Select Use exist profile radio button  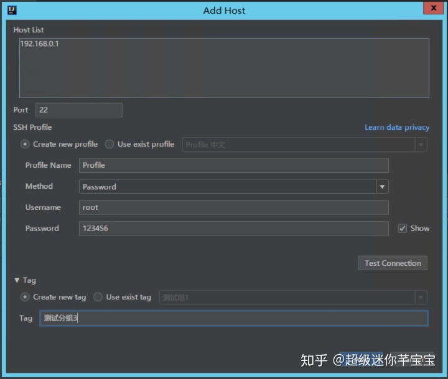point(109,144)
